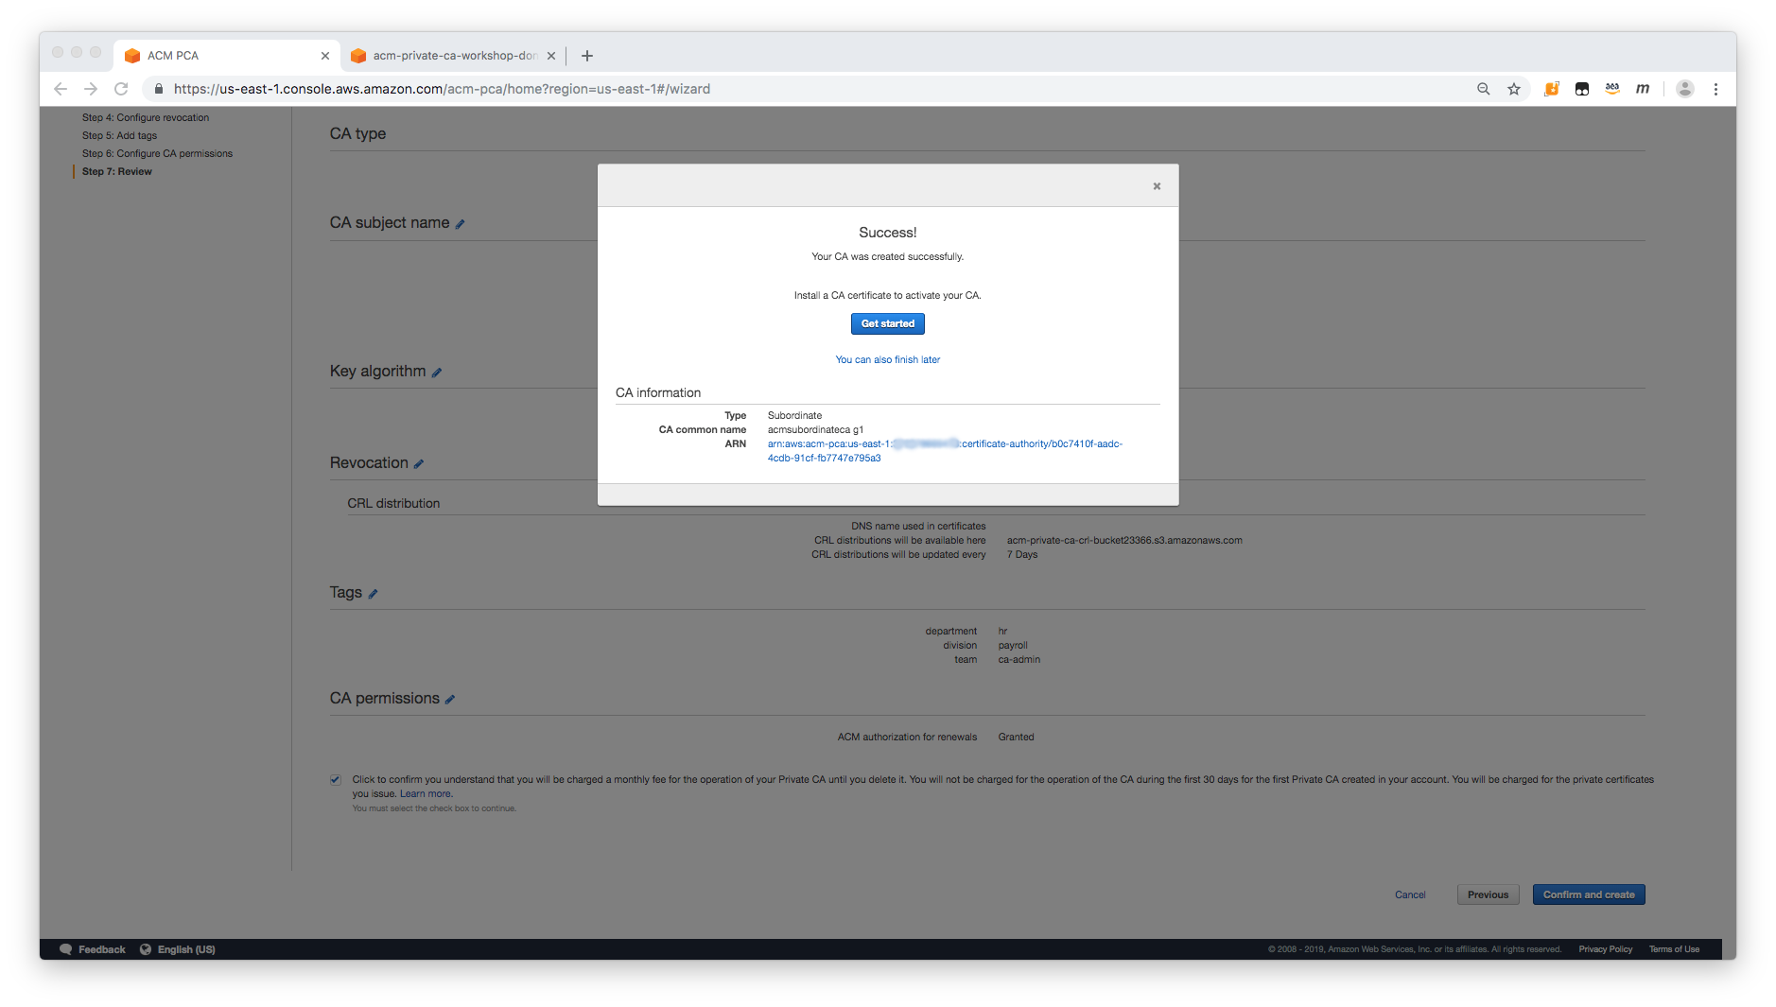Edit the CA subject name section
The width and height of the screenshot is (1776, 1007).
461,224
